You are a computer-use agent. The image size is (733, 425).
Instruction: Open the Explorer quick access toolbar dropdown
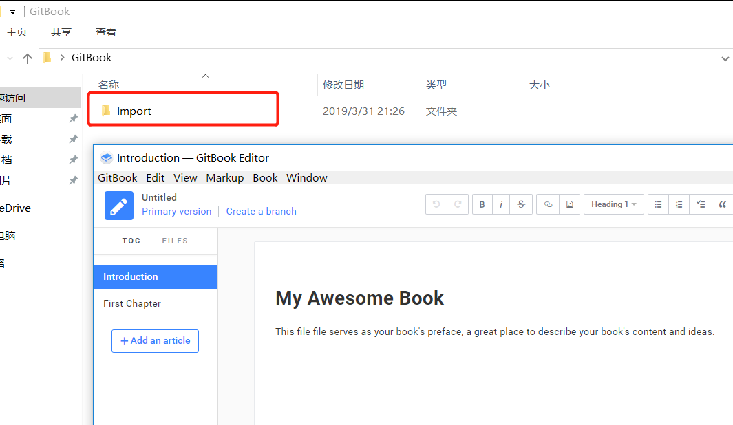12,12
